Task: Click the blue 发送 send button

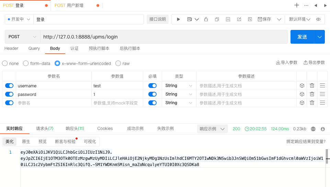Action: [x=302, y=37]
